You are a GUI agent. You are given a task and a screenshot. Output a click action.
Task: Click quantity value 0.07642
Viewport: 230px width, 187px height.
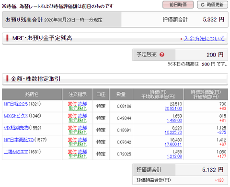124,142
